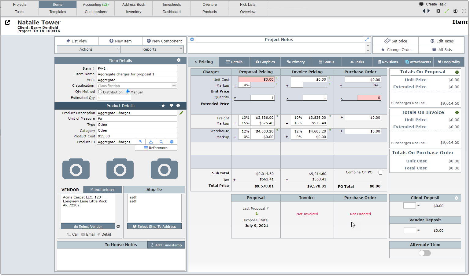Click the Edit Taxes button
The height and width of the screenshot is (276, 470).
tap(442, 41)
